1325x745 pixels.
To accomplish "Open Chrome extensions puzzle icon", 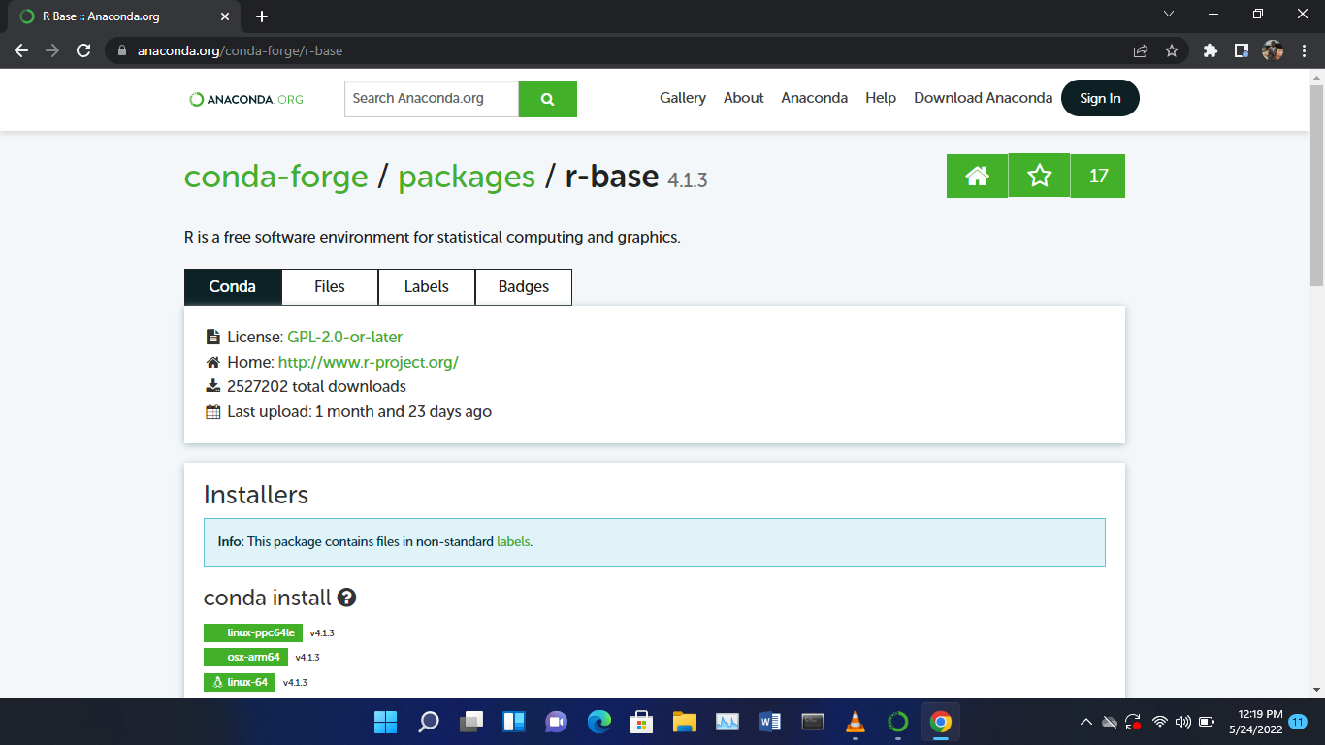I will pyautogui.click(x=1210, y=50).
